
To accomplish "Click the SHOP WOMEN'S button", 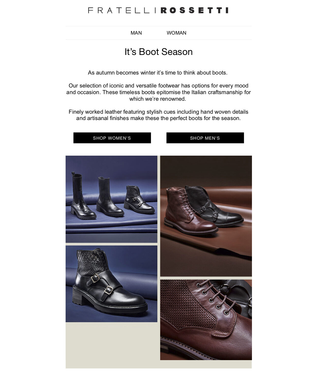I will pos(112,138).
